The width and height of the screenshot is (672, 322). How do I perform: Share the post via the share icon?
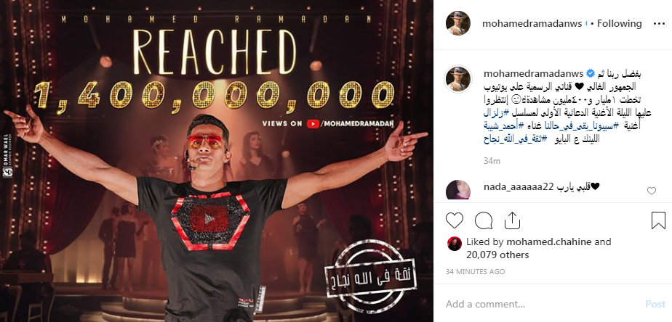pyautogui.click(x=512, y=220)
